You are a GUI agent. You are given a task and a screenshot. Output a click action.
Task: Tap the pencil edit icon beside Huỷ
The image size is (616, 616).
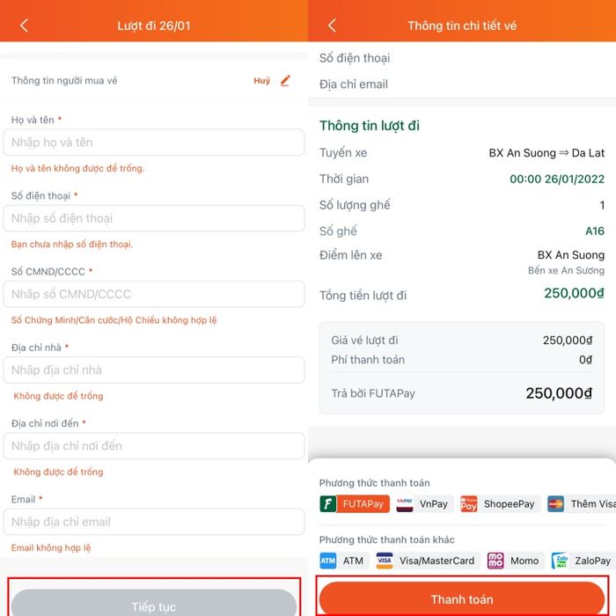pyautogui.click(x=286, y=81)
